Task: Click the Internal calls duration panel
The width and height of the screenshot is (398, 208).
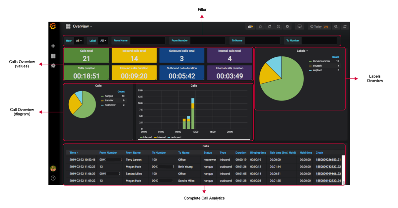Action: click(x=230, y=73)
